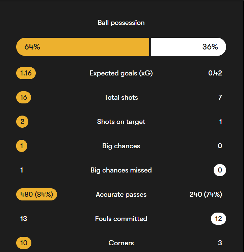244x252 pixels.
Task: Click the highlighted 10 corners badge
Action: pyautogui.click(x=24, y=243)
